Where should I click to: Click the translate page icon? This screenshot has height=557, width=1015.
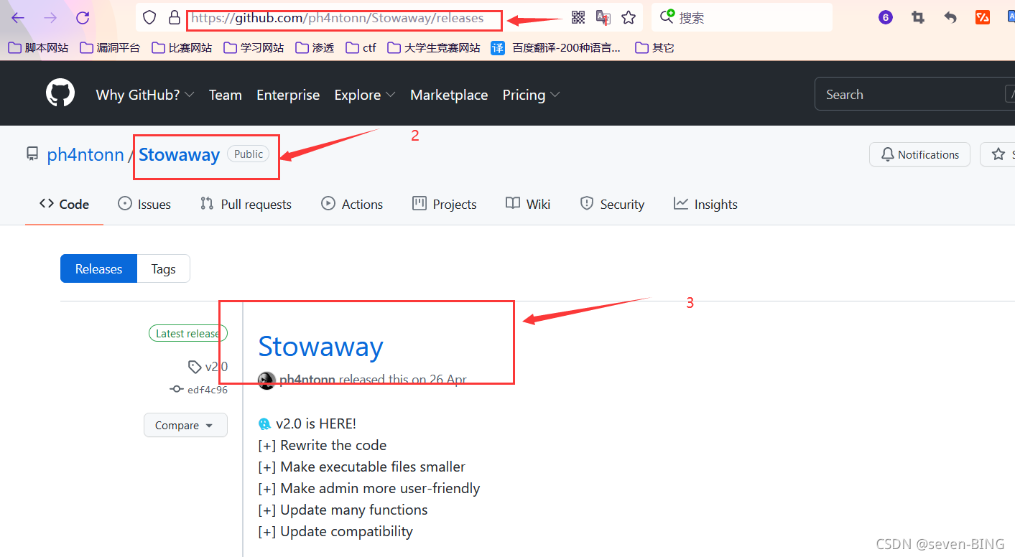(x=603, y=18)
